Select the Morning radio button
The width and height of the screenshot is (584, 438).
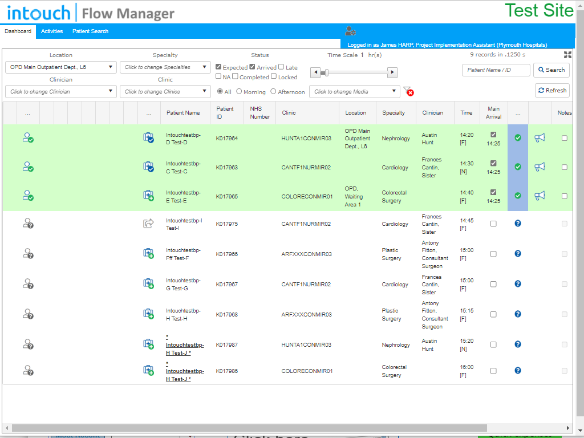239,91
